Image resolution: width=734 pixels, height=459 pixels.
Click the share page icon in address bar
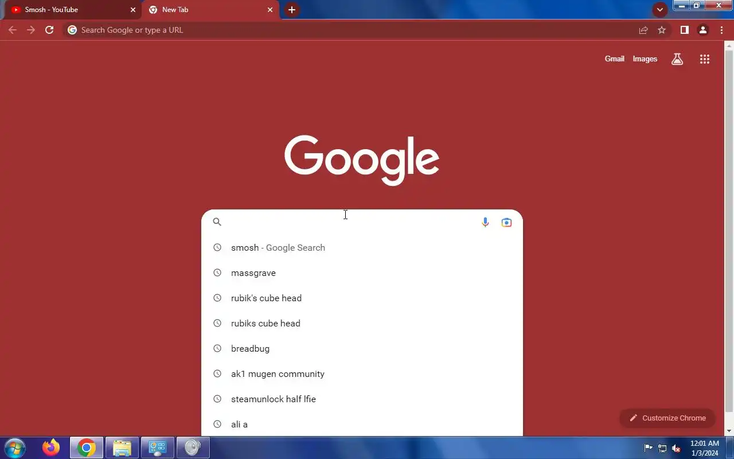(x=643, y=30)
